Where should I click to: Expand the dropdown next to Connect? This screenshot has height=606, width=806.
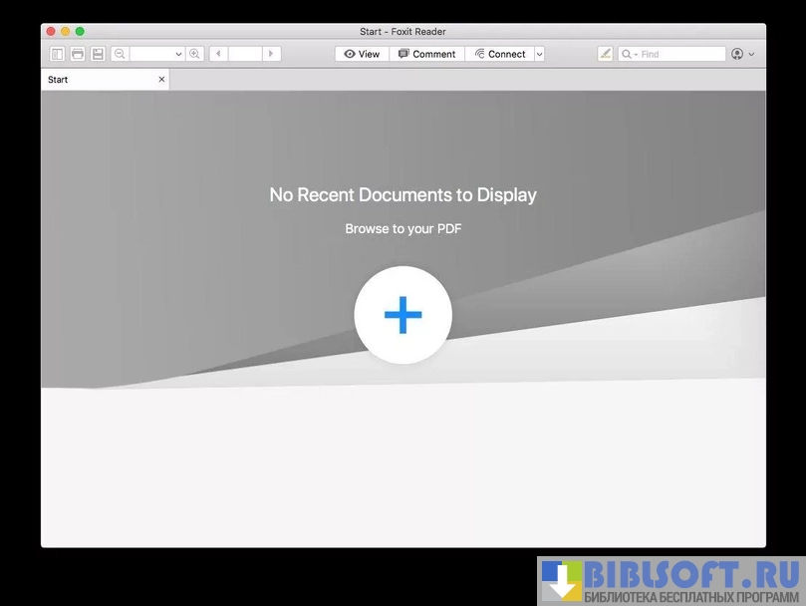pos(540,54)
